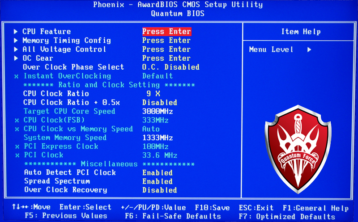Open All Voltage Control submenu
The width and height of the screenshot is (358, 222).
64,50
